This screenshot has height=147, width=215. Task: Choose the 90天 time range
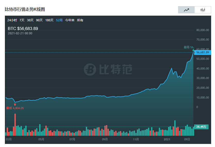39,20
